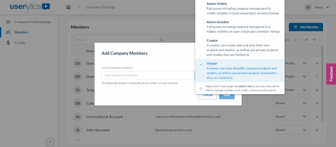Image resolution: width=336 pixels, height=147 pixels.
Task: Open the rows-per-page dropdown showing 10
Action: (x=310, y=40)
